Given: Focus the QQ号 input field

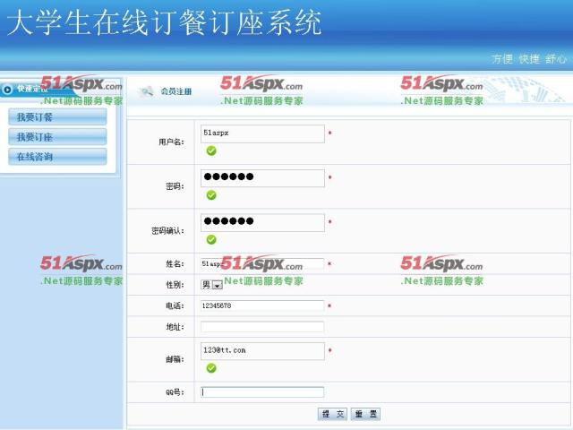Looking at the screenshot, I should tap(262, 392).
